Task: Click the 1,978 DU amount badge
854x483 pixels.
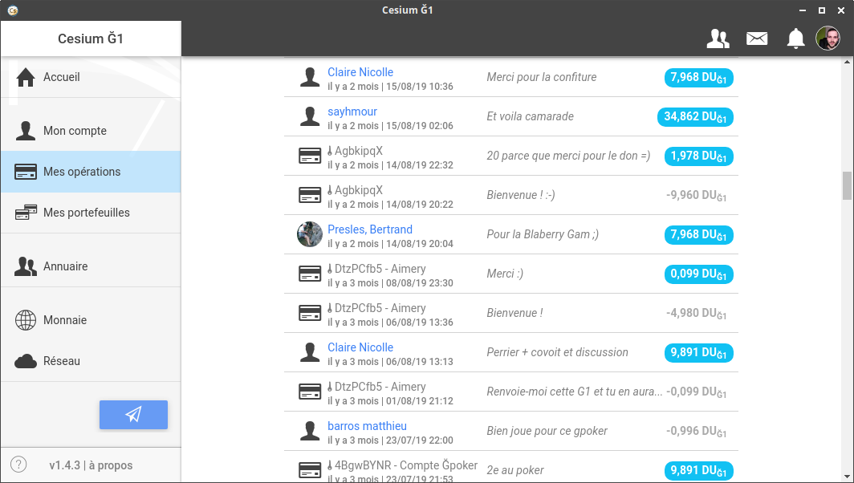Action: 699,156
